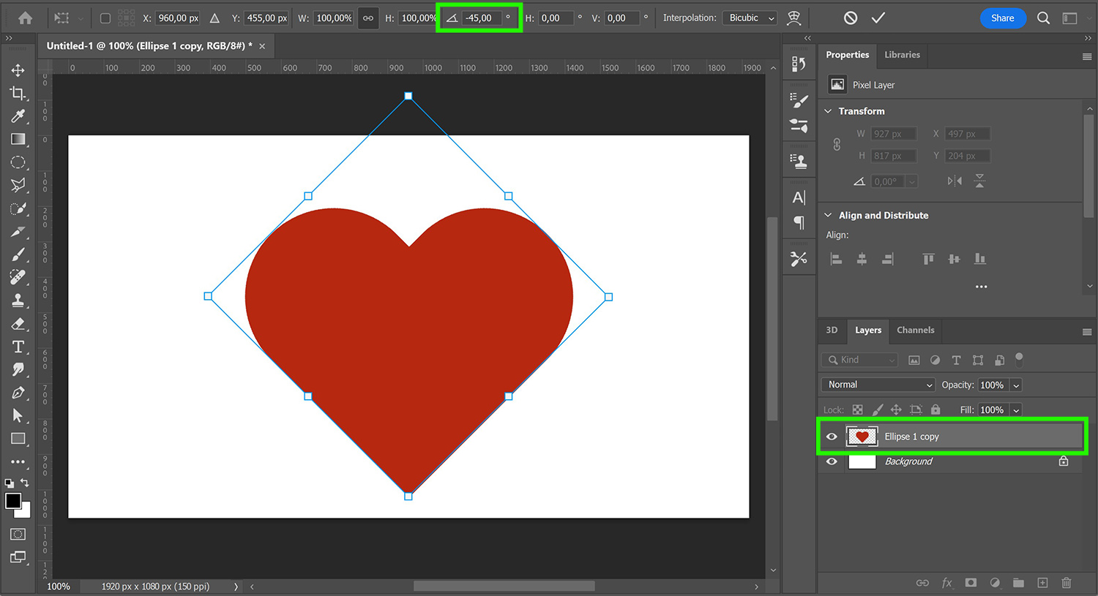Select the Brush tool
The width and height of the screenshot is (1098, 596).
[x=18, y=254]
